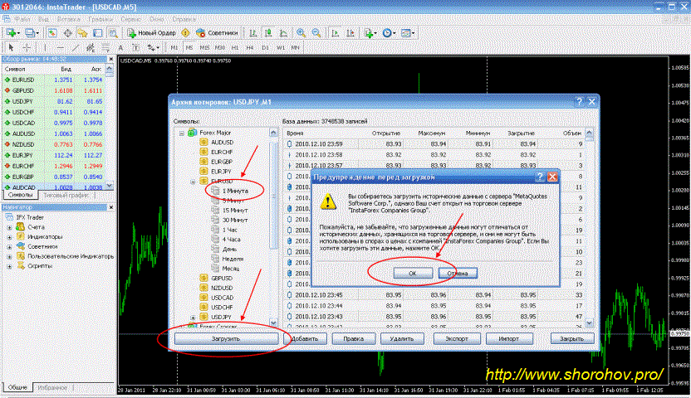
Task: Select the horizontal line drawing tool
Action: pos(61,47)
